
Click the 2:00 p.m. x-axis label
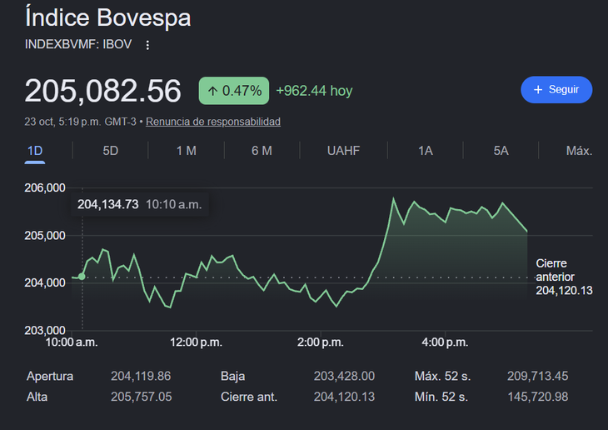click(321, 342)
